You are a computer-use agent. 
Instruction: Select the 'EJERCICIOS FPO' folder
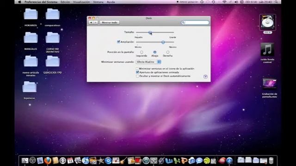(52, 61)
